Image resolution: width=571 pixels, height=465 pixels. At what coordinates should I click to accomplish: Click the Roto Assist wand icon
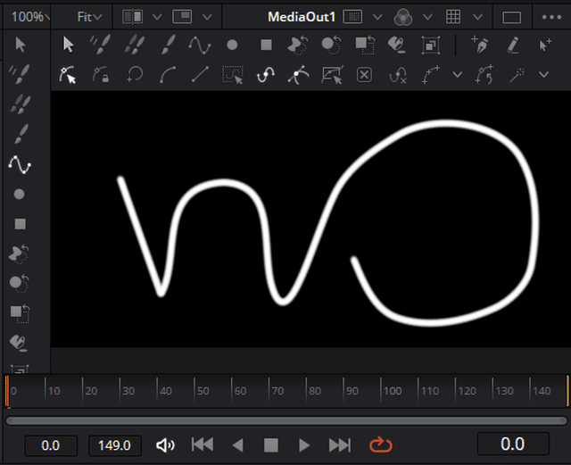(x=517, y=75)
